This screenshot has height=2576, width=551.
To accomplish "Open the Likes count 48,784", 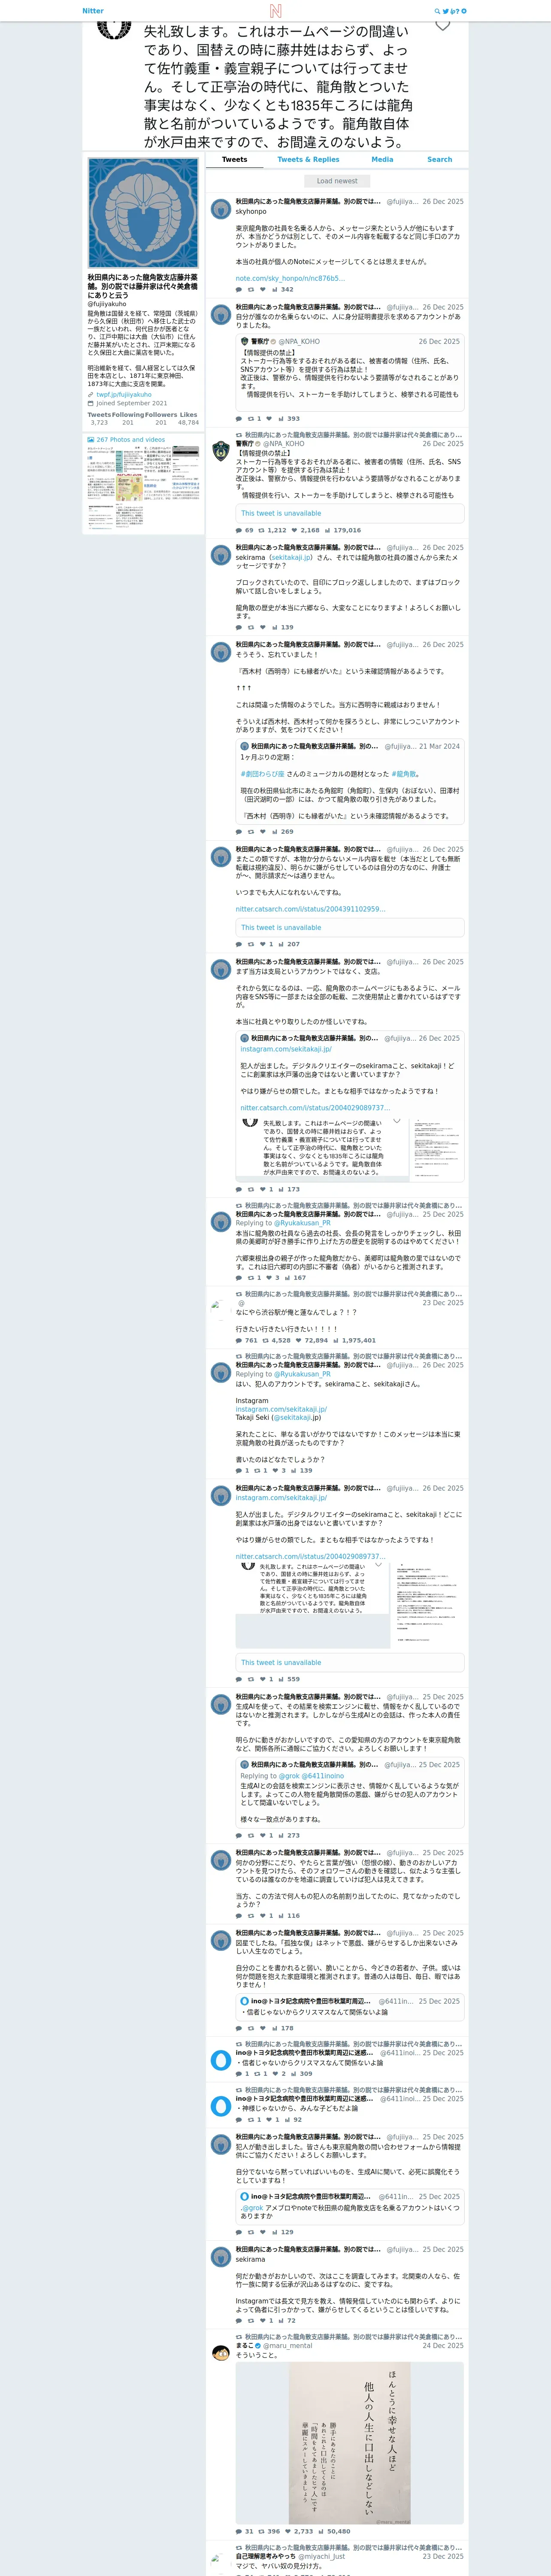I will (x=189, y=418).
